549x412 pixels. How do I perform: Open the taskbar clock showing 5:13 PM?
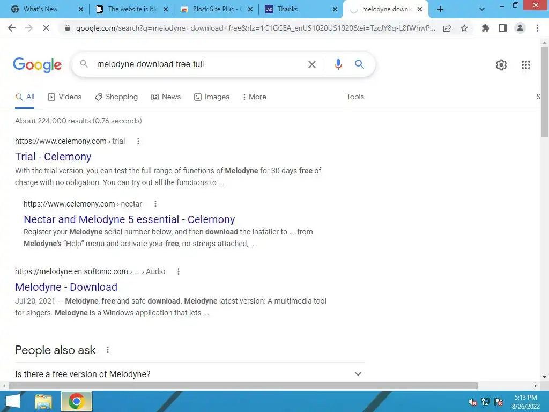pyautogui.click(x=526, y=402)
